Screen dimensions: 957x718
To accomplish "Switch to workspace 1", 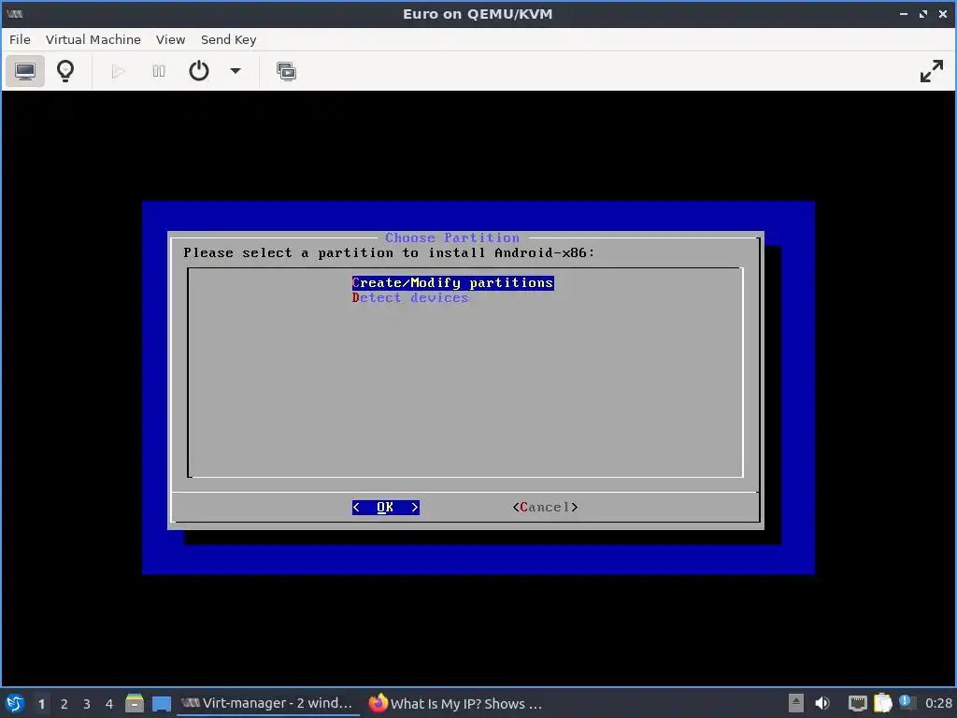I will pos(41,704).
